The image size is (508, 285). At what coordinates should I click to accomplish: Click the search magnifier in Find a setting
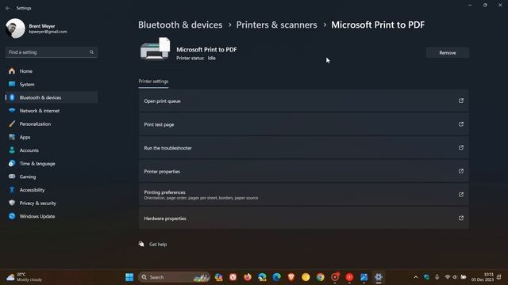coord(92,52)
